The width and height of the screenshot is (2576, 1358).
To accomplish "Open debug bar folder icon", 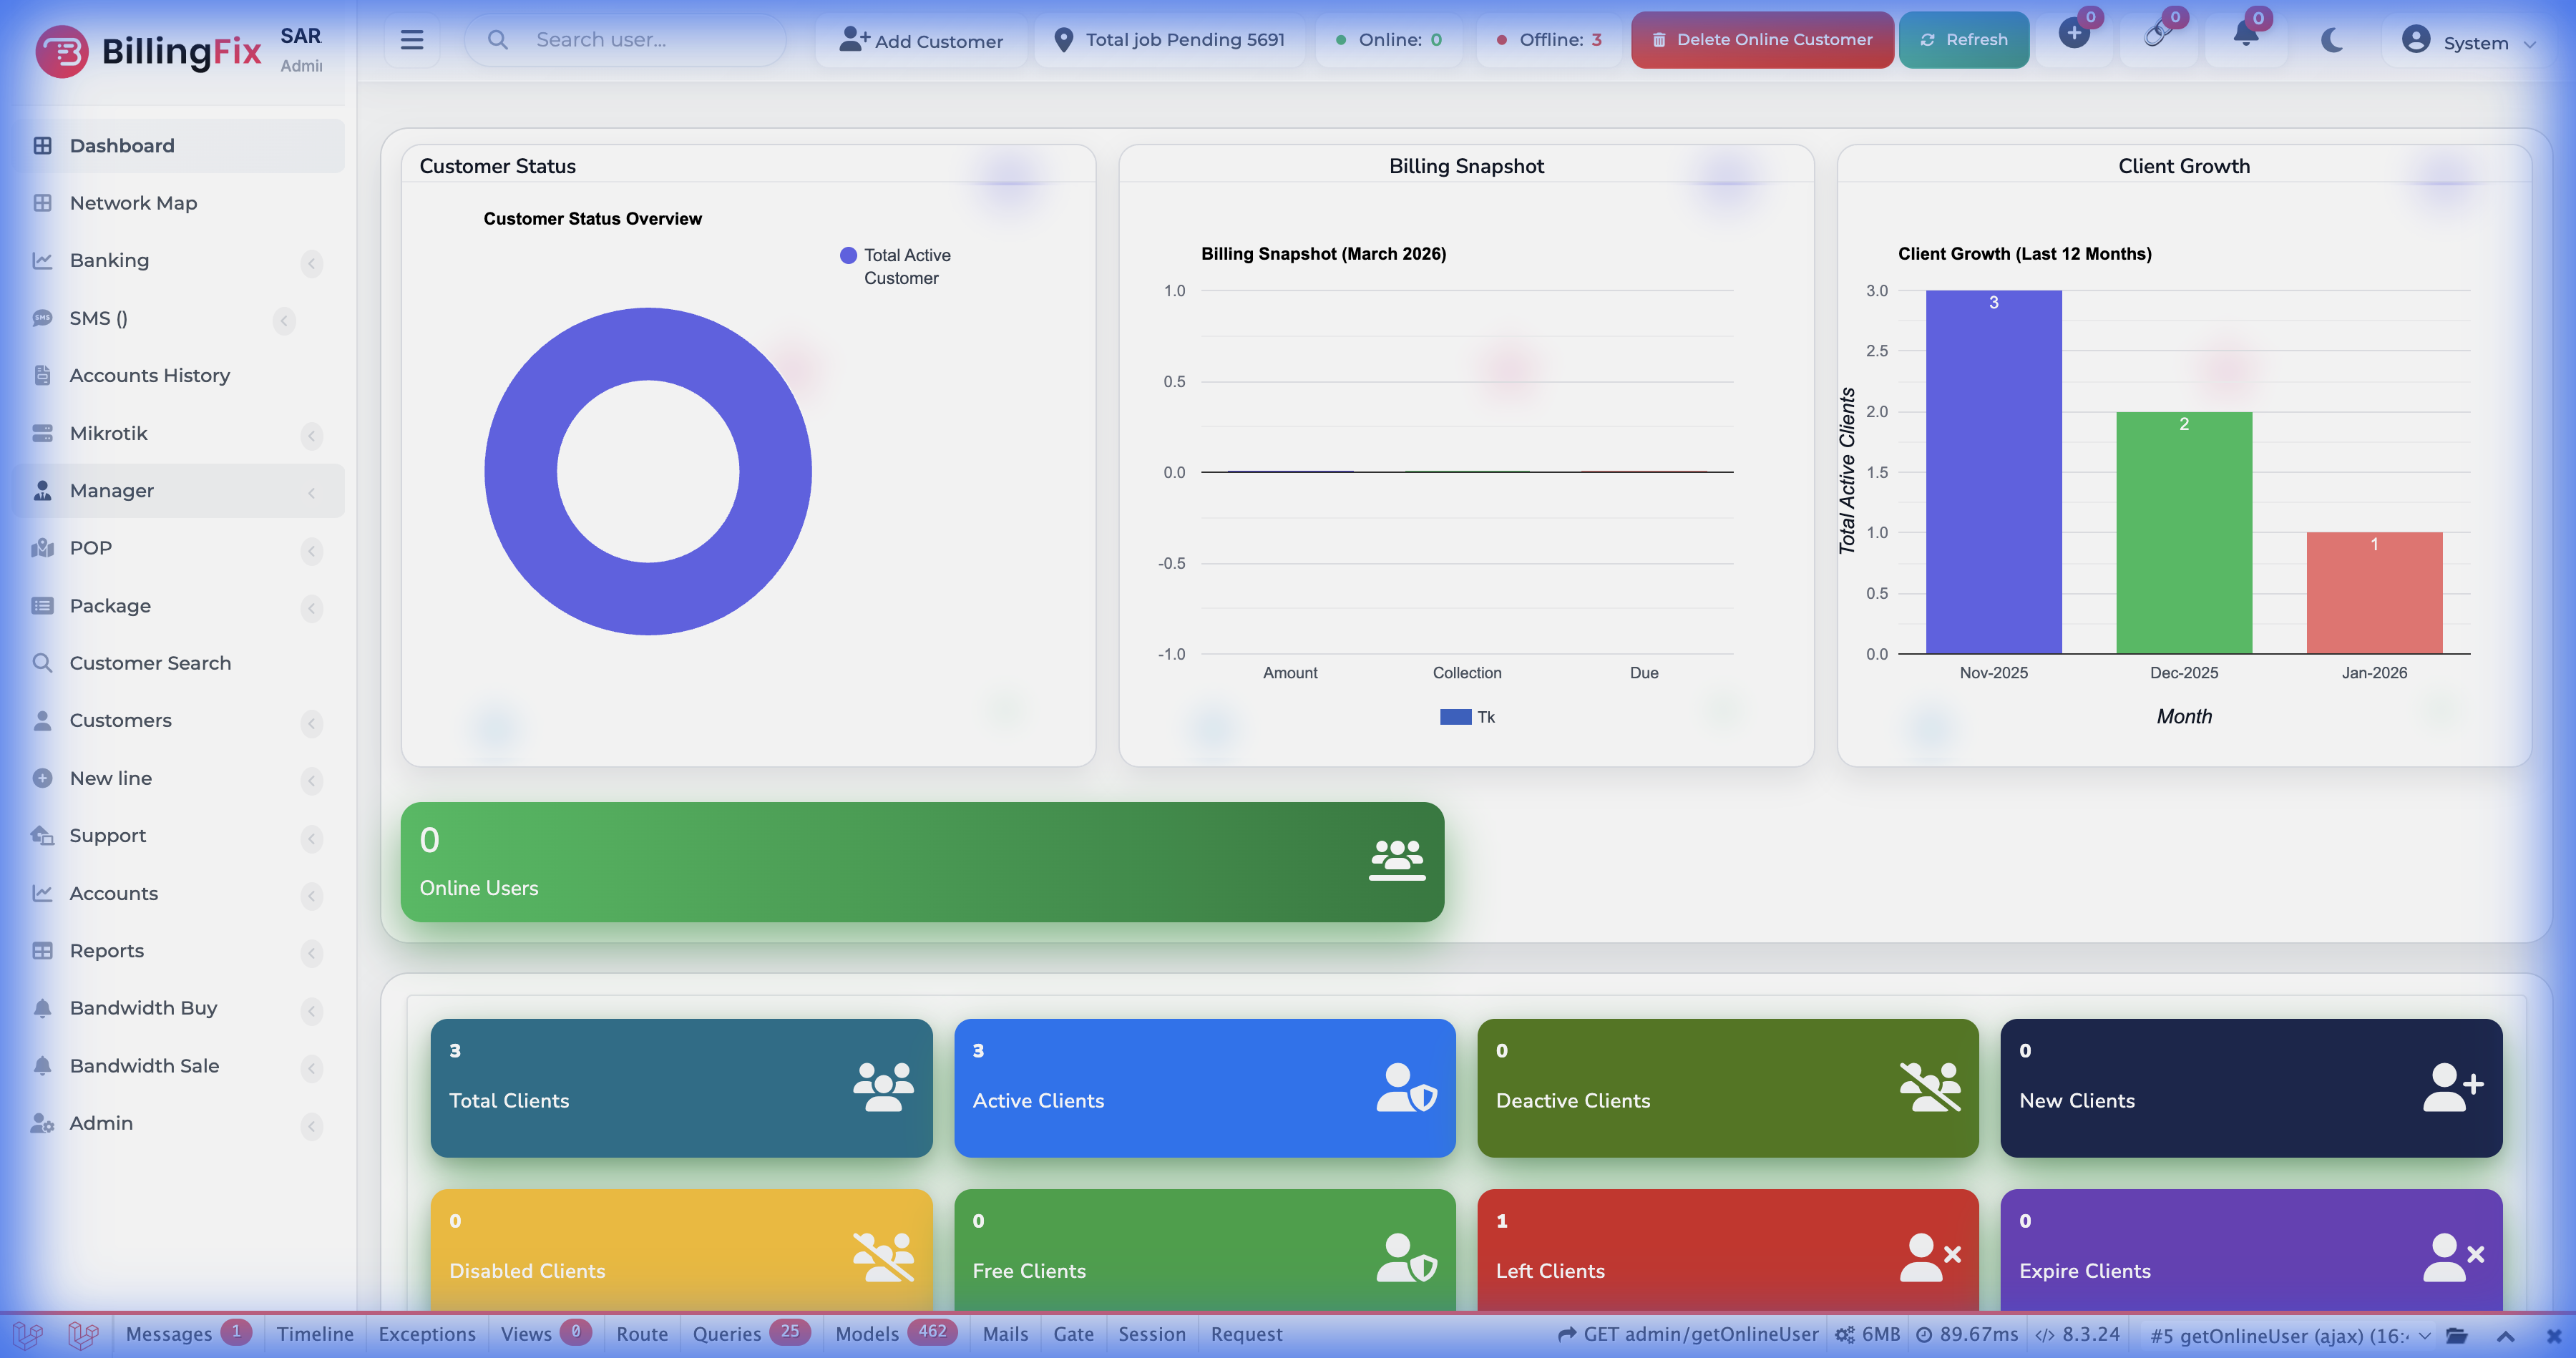I will click(x=2457, y=1335).
